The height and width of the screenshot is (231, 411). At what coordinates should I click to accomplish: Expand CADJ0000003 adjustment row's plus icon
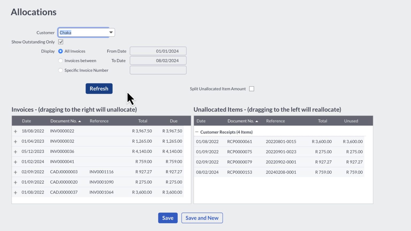click(x=15, y=172)
